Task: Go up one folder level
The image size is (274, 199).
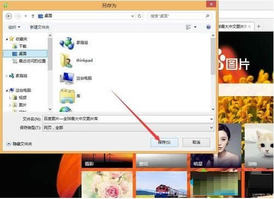Action: point(33,16)
